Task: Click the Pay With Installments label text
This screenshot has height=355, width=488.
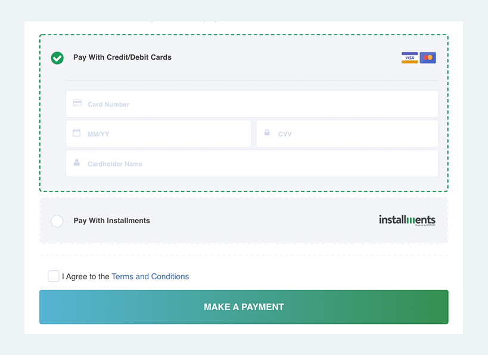Action: (112, 221)
